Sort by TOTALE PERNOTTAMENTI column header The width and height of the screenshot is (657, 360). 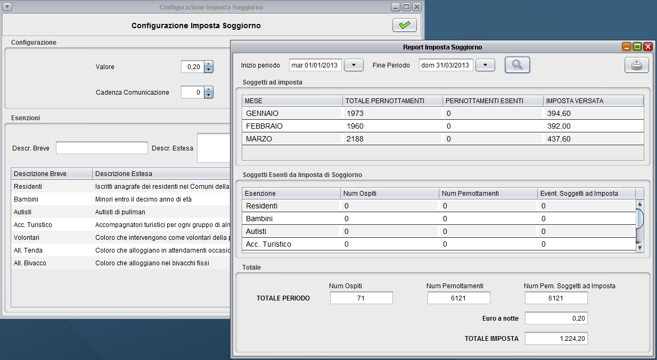(392, 101)
